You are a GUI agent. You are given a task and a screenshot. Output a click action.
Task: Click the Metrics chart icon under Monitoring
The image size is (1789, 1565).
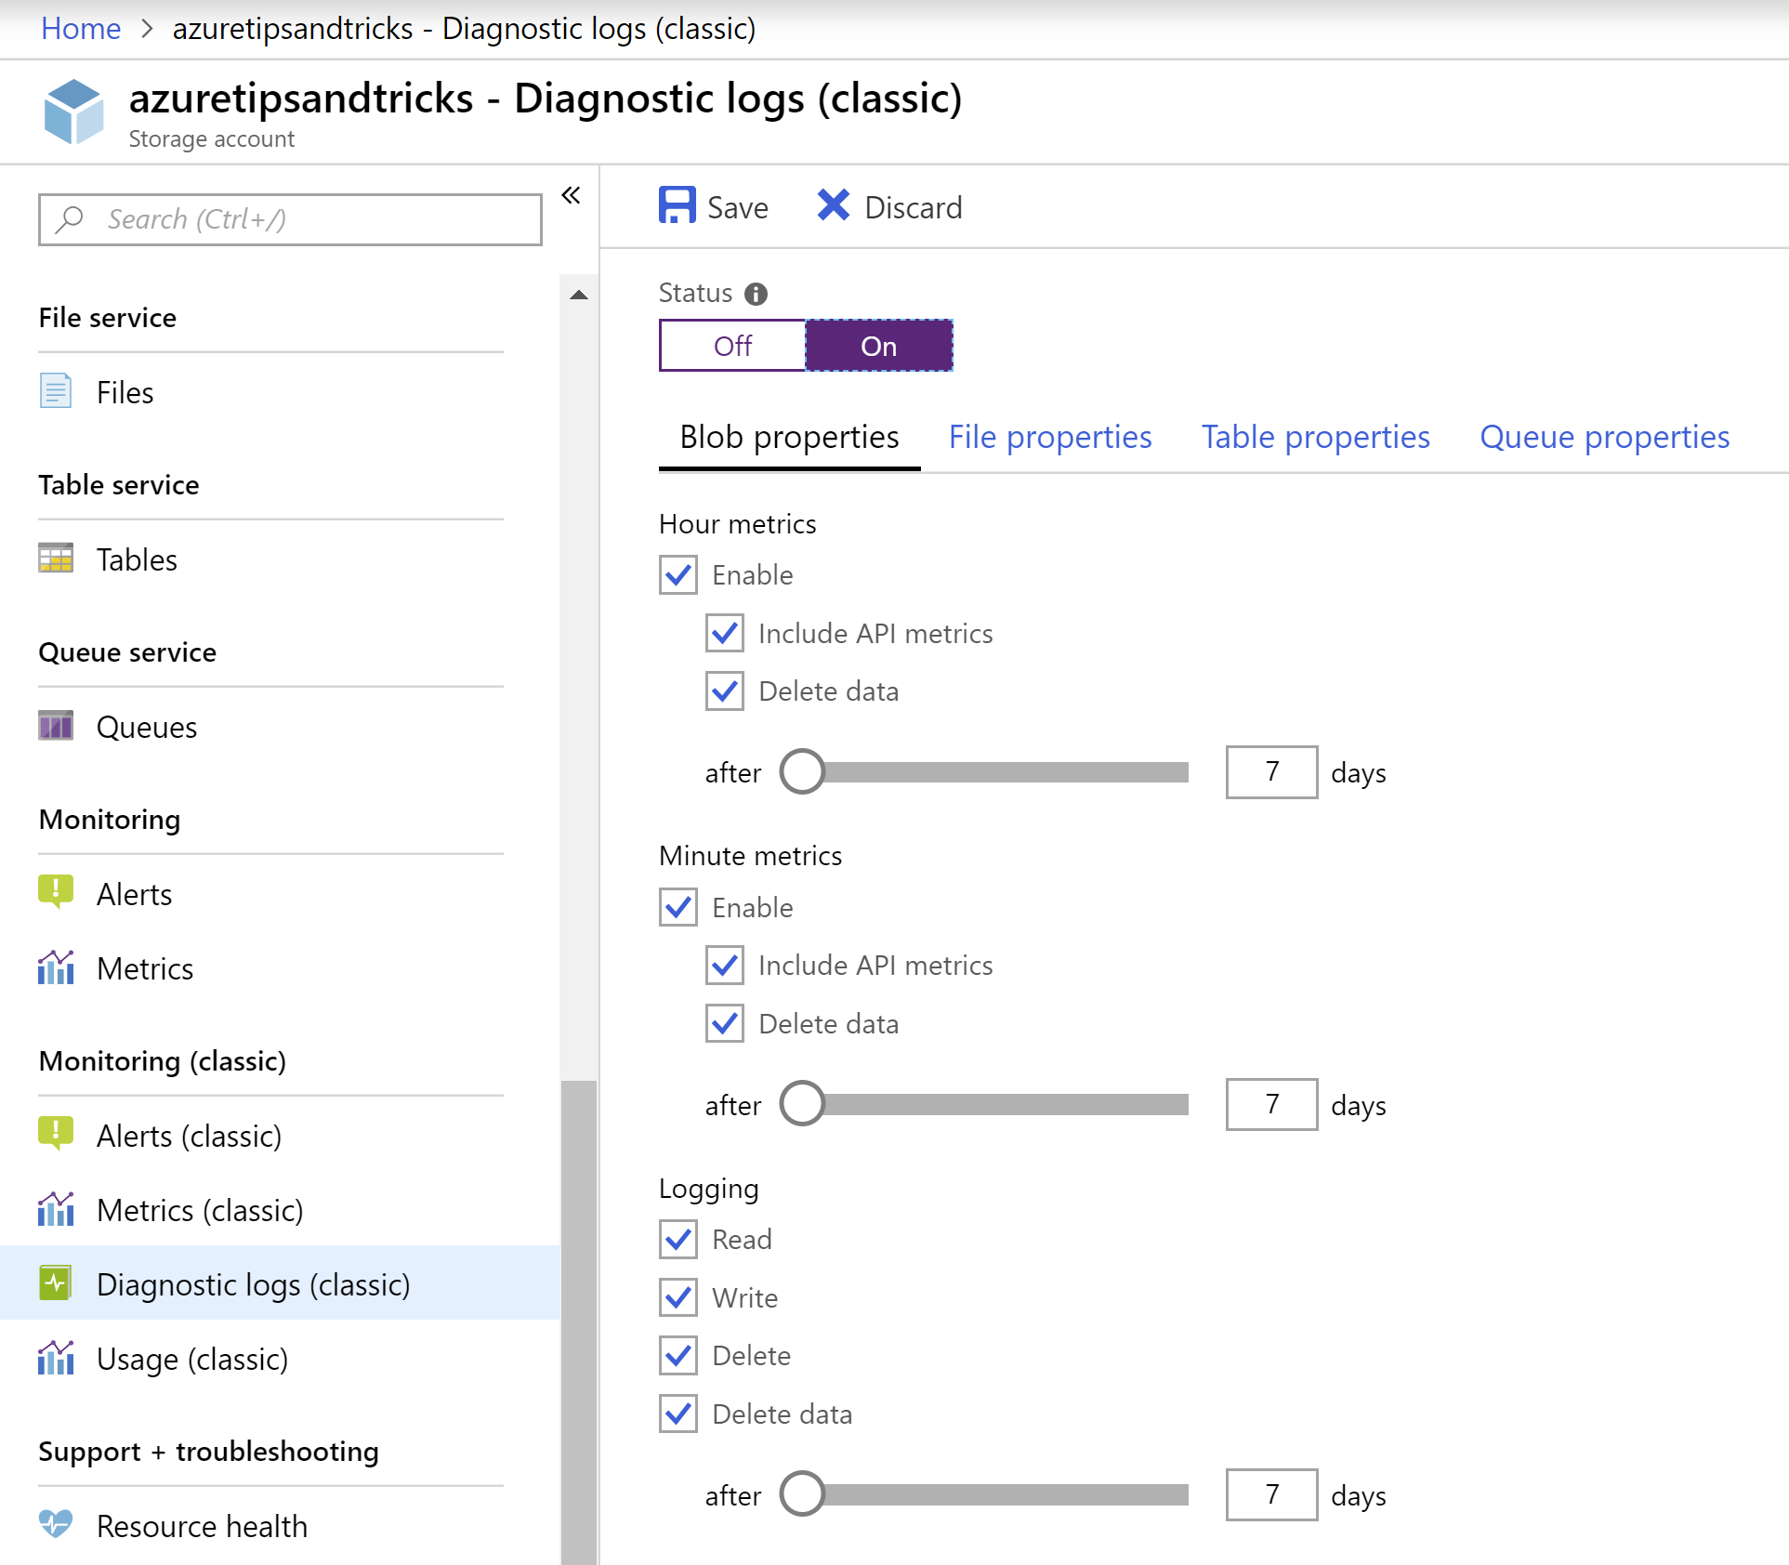56,967
